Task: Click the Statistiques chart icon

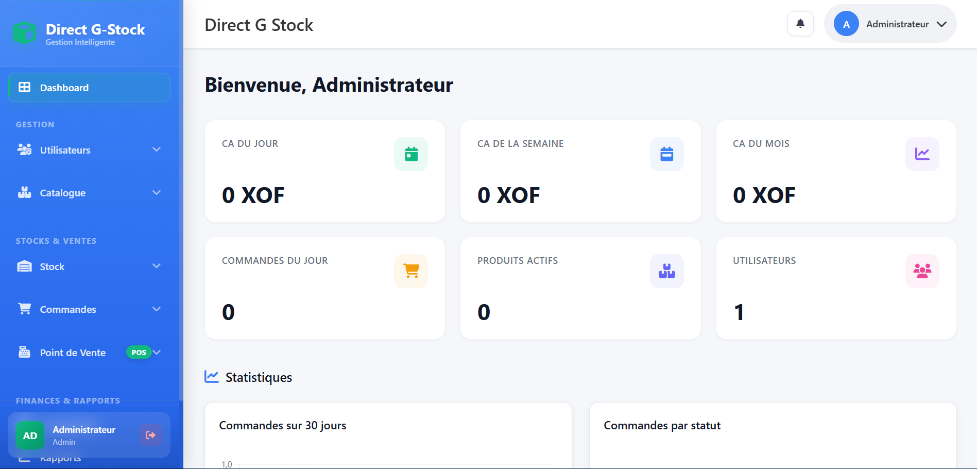Action: pos(212,377)
